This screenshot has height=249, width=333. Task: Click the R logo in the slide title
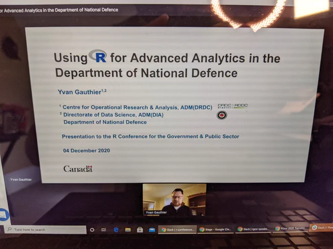coord(98,56)
